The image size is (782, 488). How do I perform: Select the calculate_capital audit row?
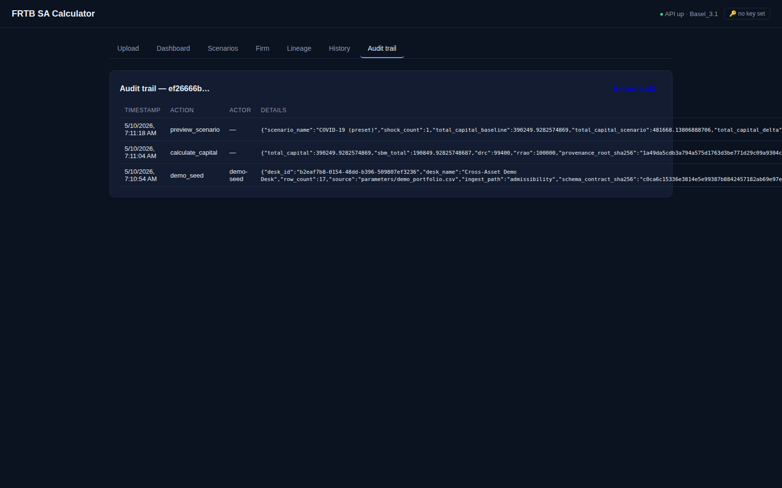[396, 152]
